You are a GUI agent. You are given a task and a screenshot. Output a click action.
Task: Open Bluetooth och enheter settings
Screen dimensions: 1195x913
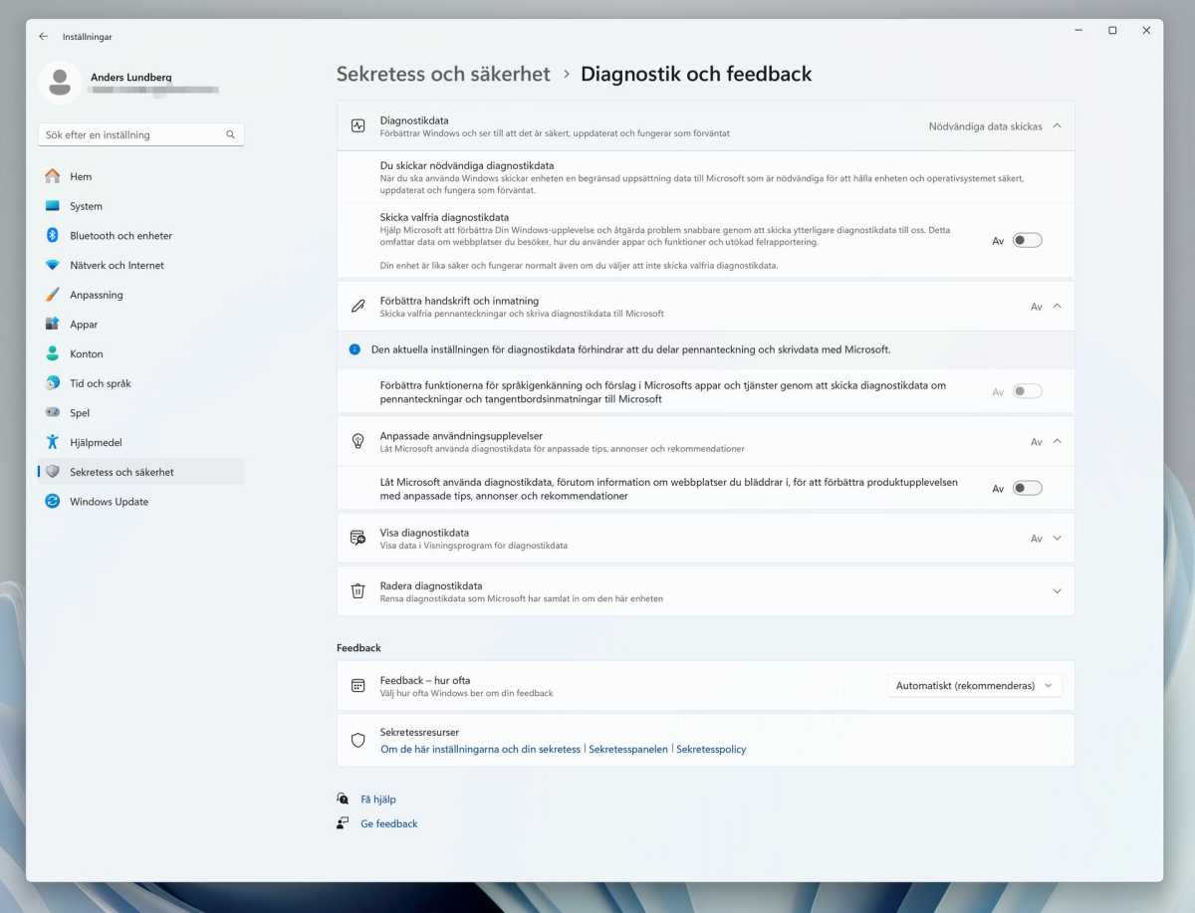pyautogui.click(x=140, y=236)
